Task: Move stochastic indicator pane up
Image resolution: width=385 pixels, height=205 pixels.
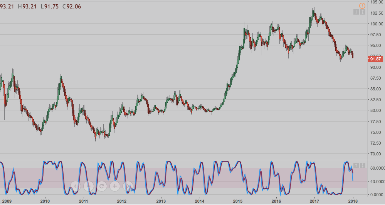Action: (x=356, y=165)
